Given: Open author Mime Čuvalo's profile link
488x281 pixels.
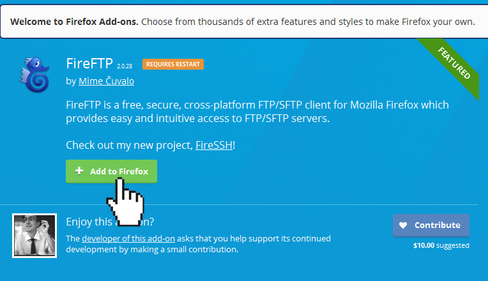Looking at the screenshot, I should coord(107,81).
